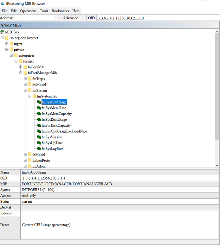Click the fmSysDiskUsage leaf icon
This screenshot has width=220, height=245.
pos(39,120)
